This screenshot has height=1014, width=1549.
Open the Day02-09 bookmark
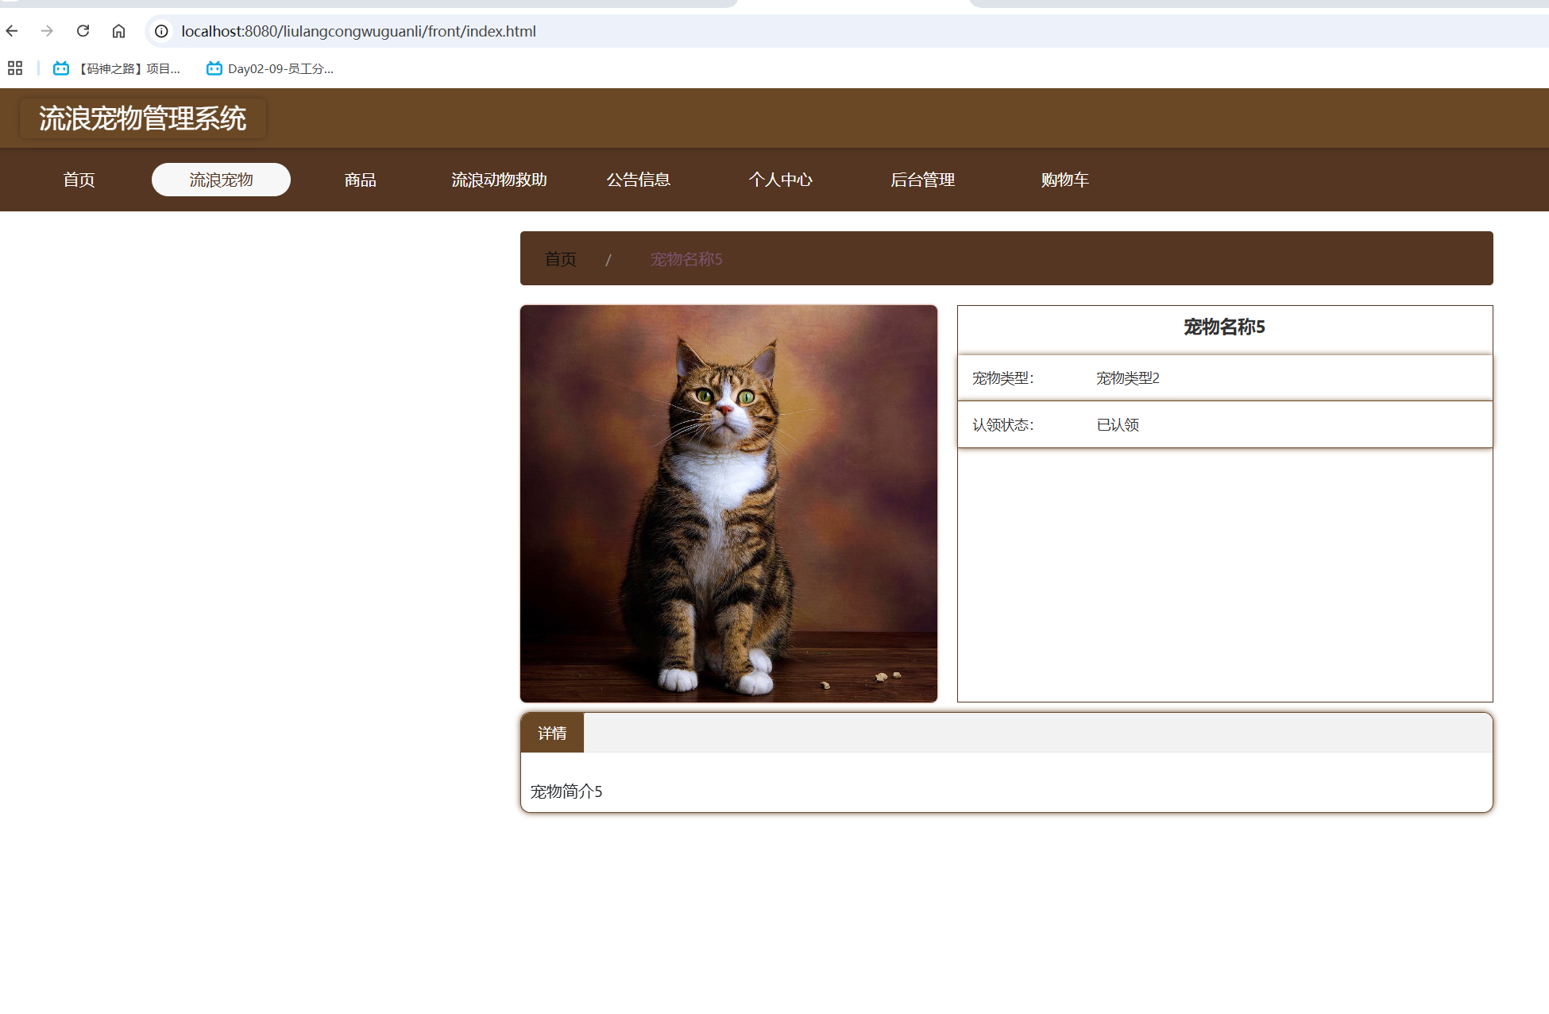click(270, 68)
